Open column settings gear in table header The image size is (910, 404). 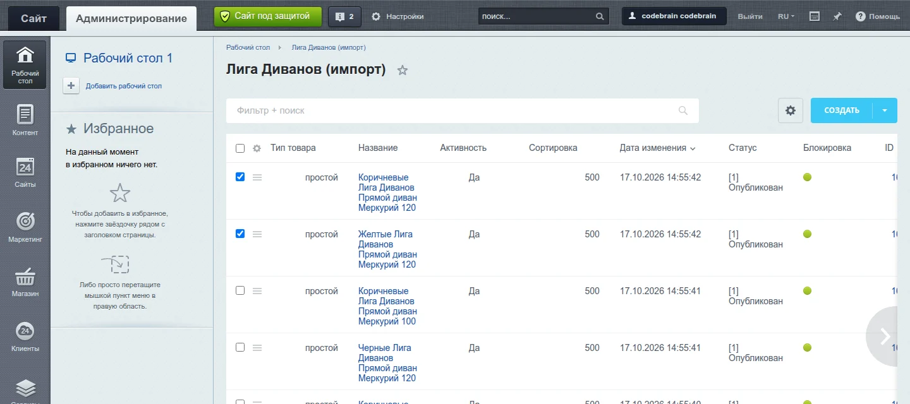click(x=257, y=148)
